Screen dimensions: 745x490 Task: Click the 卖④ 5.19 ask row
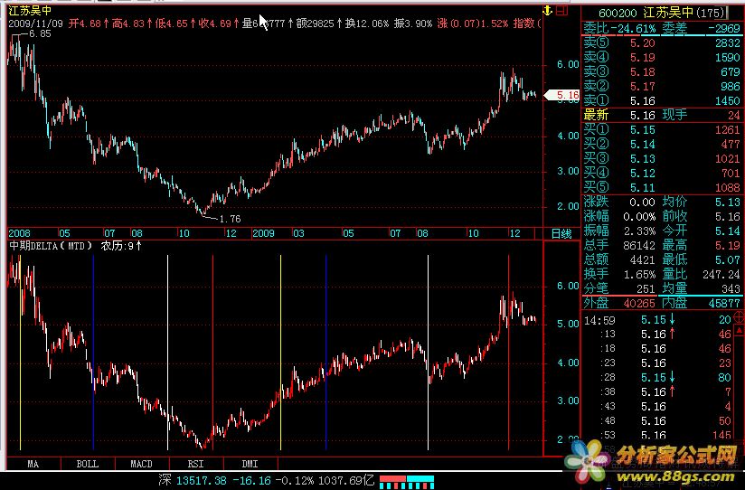tap(662, 58)
